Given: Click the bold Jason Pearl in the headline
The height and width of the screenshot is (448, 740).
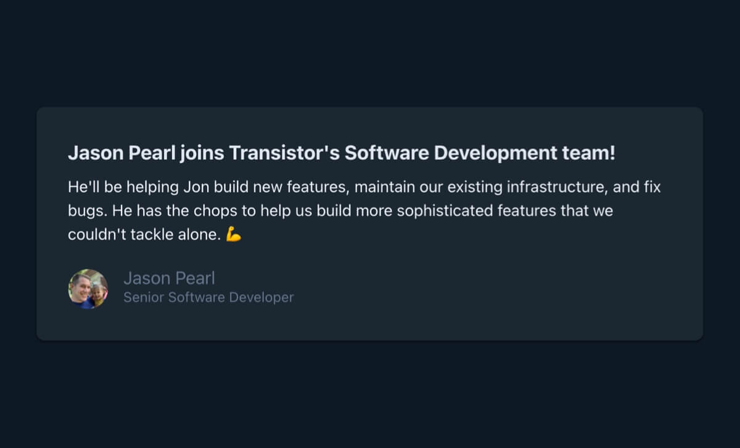Looking at the screenshot, I should 121,154.
